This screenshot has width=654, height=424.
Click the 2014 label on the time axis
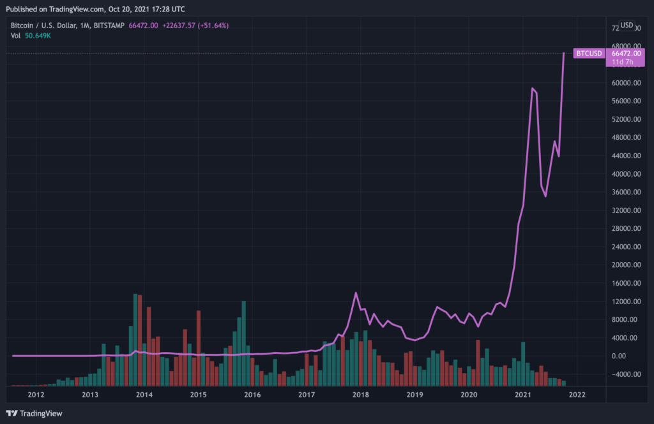click(x=144, y=395)
